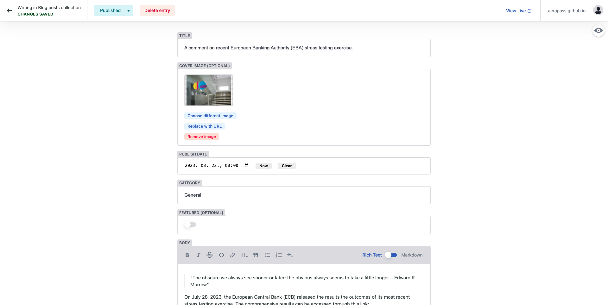The width and height of the screenshot is (608, 305).
Task: Click paragraph starting "On July 28, 2023"
Action: [x=297, y=300]
